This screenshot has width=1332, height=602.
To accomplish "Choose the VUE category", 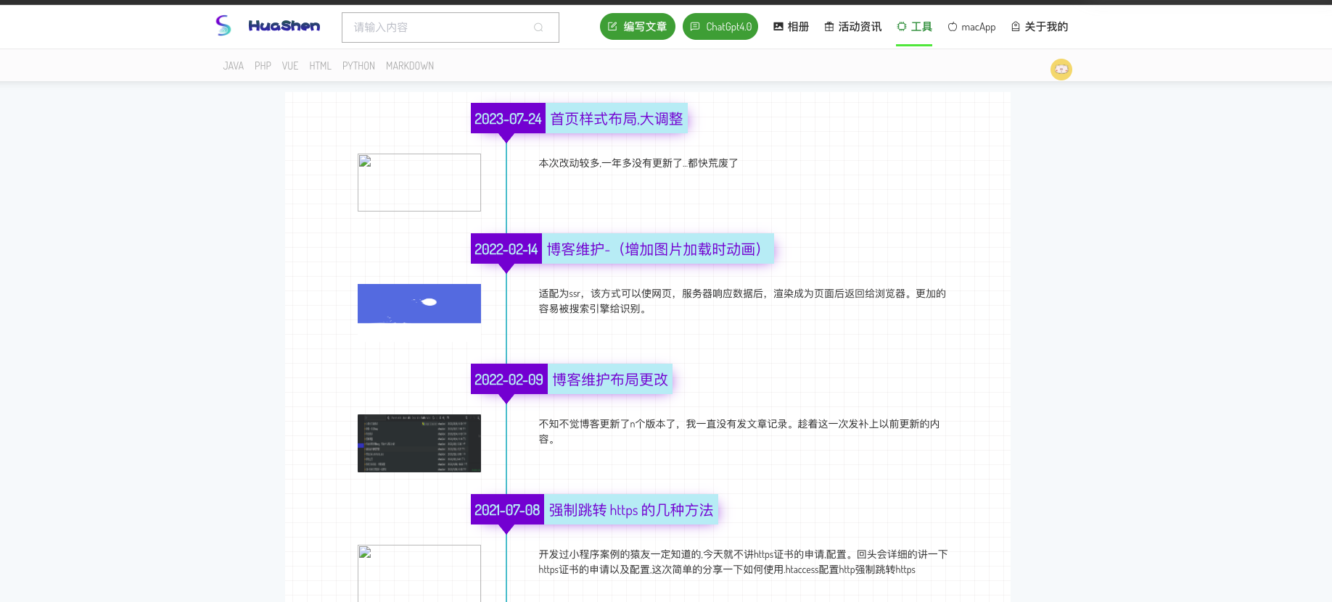I will coord(290,66).
